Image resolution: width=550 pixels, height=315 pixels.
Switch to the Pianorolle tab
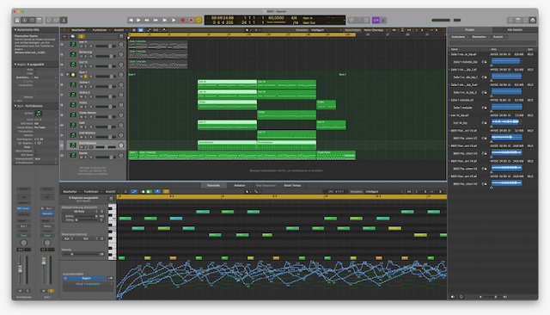(x=213, y=185)
